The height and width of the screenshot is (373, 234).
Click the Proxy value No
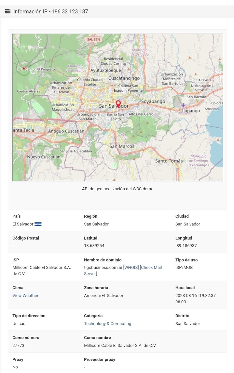coord(15,367)
